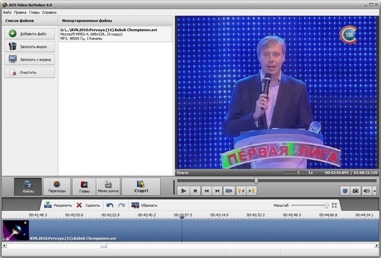The image size is (381, 258).
Task: Click the Масштаб zoom slider handle
Action: tap(327, 206)
